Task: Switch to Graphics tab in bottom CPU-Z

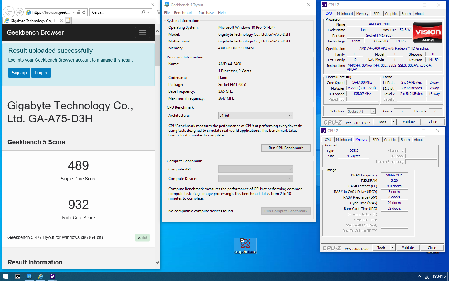Action: [x=391, y=140]
